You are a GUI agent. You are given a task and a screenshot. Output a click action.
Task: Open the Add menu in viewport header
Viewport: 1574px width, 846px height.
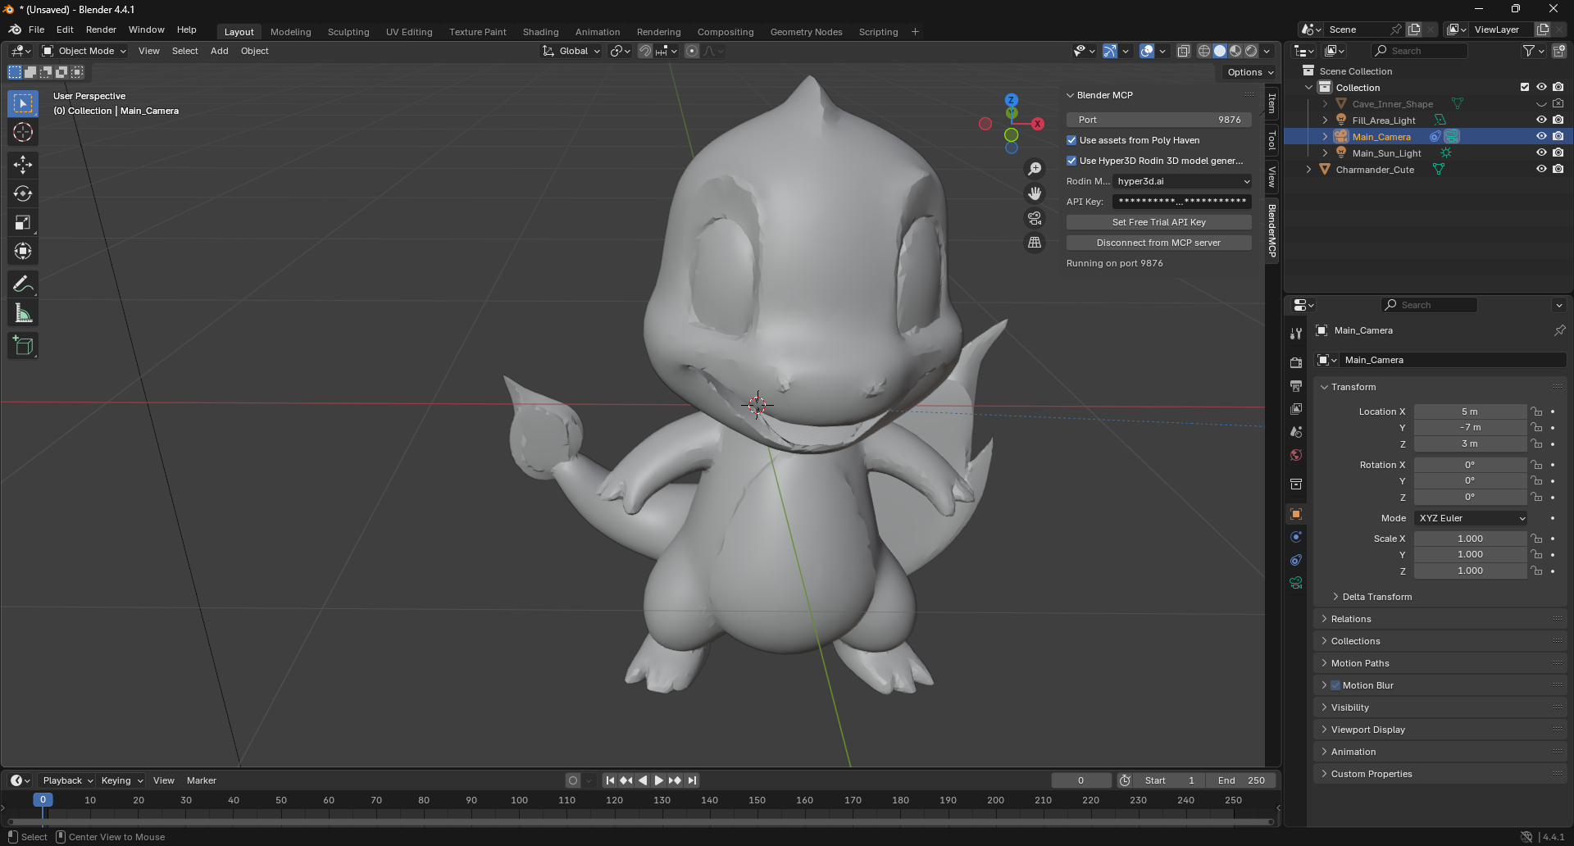(x=219, y=51)
